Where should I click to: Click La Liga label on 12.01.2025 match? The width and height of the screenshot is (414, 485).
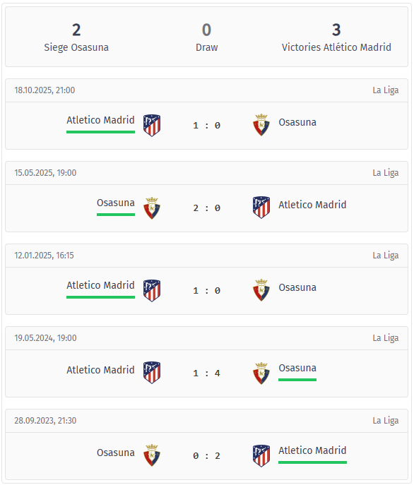(x=386, y=256)
